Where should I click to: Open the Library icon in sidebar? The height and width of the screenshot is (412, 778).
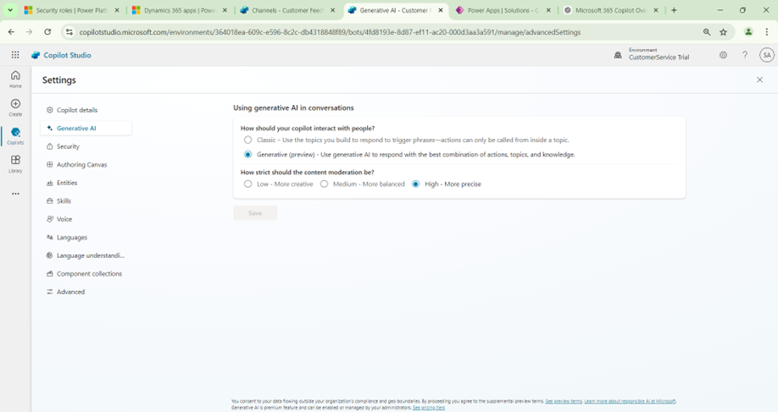[15, 162]
